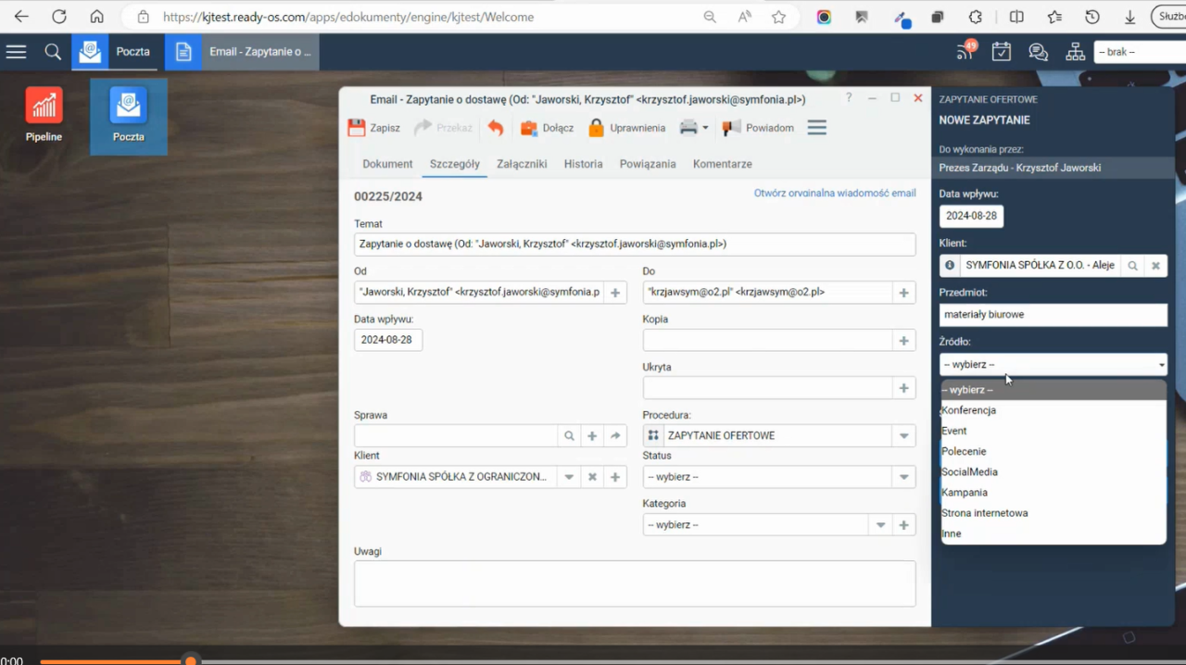
Task: Click the red undo arrow icon
Action: (x=496, y=128)
